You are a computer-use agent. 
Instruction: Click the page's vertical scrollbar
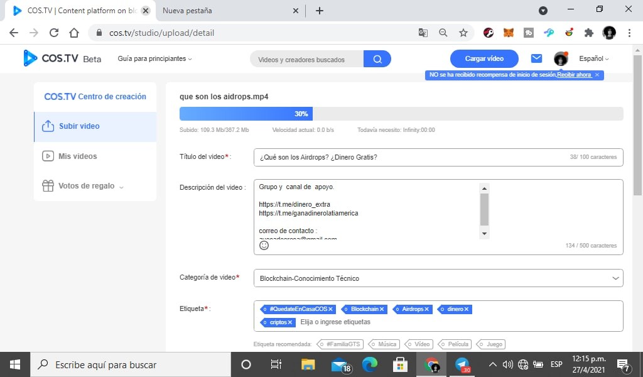[637, 125]
